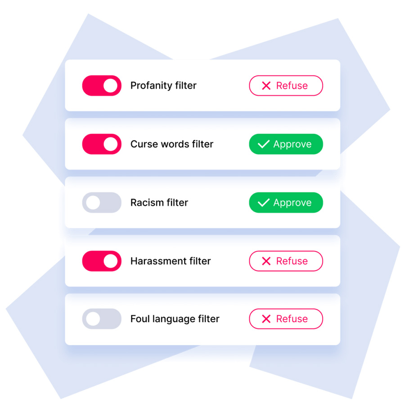Enable the Racism filter toggle

(102, 202)
